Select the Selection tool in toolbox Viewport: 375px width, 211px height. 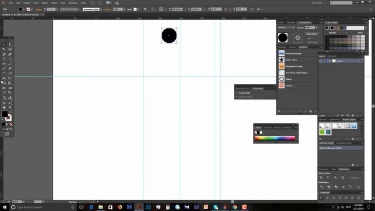(4, 45)
